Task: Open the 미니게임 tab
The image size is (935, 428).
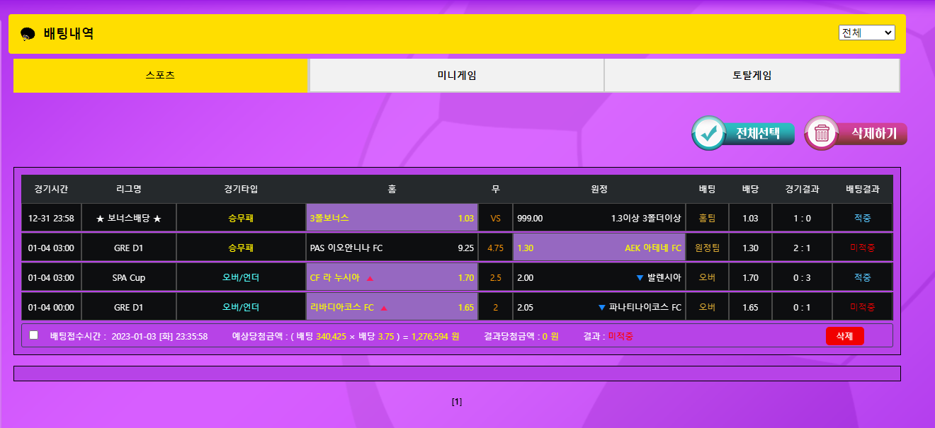Action: click(456, 76)
